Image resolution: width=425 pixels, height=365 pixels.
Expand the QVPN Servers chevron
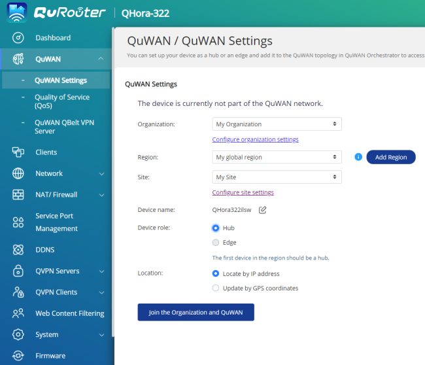[101, 271]
